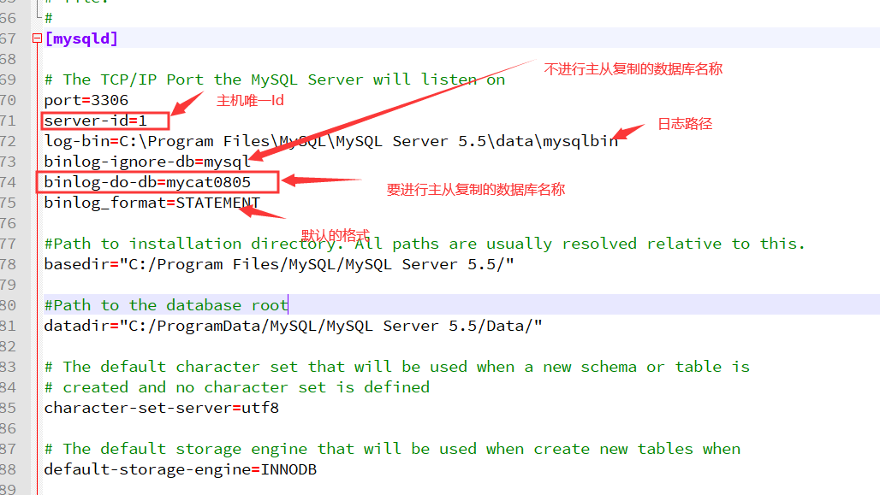
Task: Click the binlog-do-db=mycat0805 line
Action: (147, 182)
